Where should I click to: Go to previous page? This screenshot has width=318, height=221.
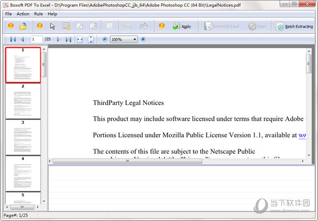tap(22, 39)
